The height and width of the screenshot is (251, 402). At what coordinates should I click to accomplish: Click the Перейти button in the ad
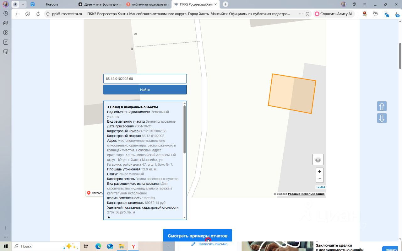pos(392,250)
